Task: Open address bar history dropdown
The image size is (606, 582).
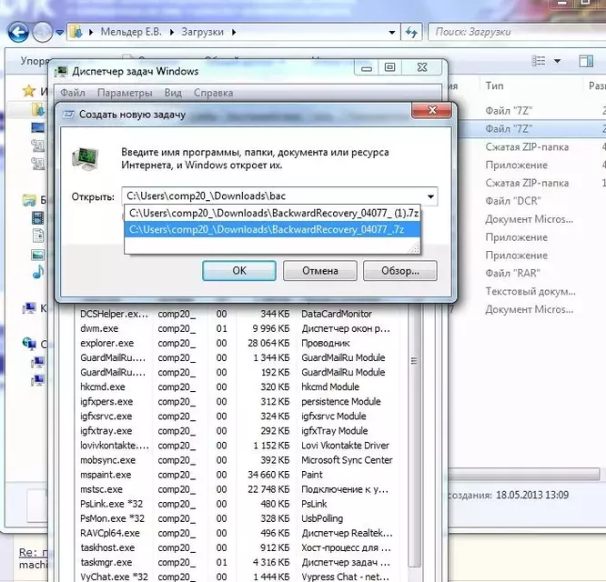Action: tap(391, 32)
